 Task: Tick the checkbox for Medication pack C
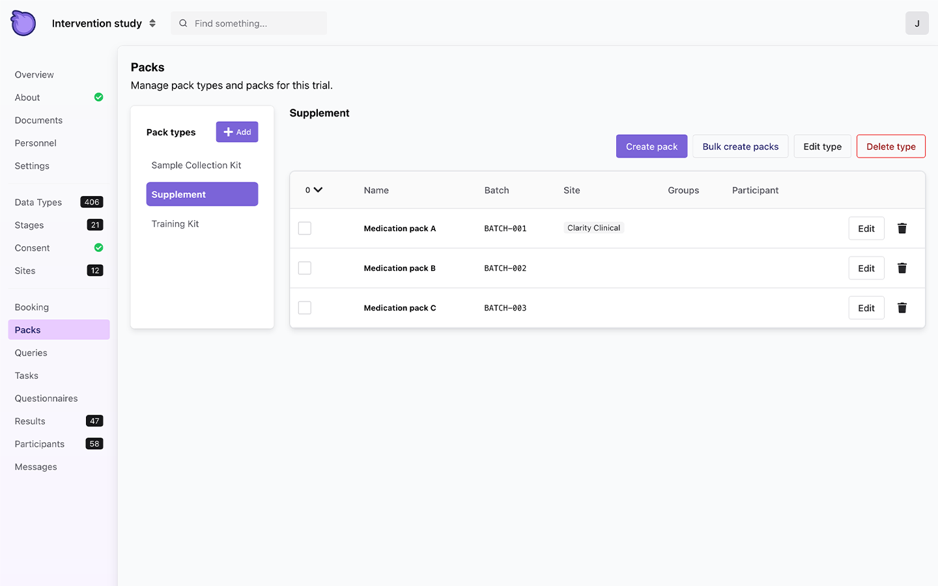click(x=304, y=307)
